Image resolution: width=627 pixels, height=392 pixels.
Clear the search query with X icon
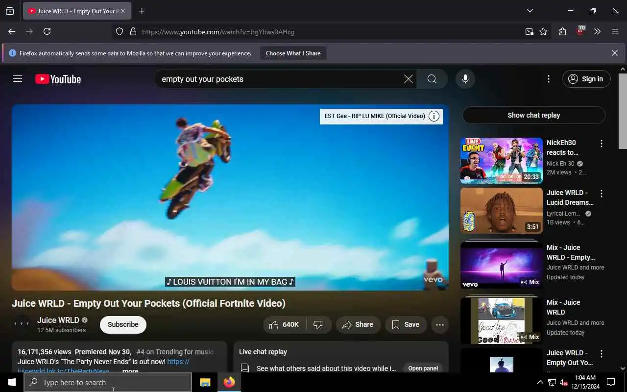[x=408, y=79]
